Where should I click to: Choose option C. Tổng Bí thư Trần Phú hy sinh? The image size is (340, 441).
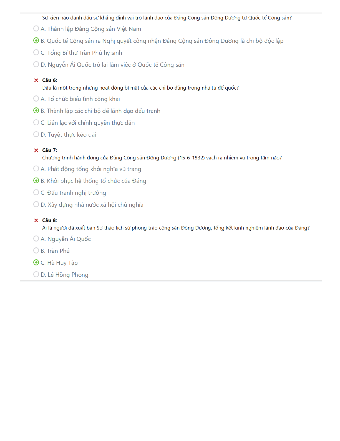36,53
